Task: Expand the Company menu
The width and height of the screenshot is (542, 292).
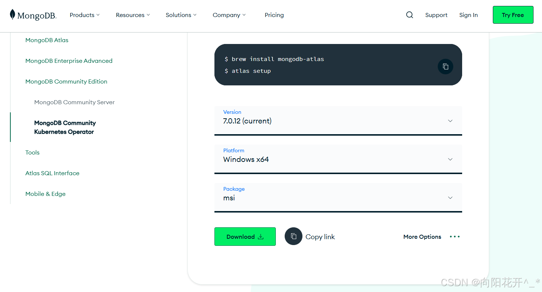Action: [229, 15]
